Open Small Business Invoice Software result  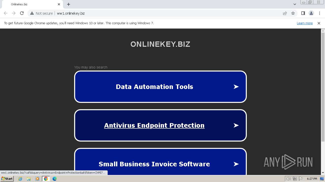tap(160, 162)
